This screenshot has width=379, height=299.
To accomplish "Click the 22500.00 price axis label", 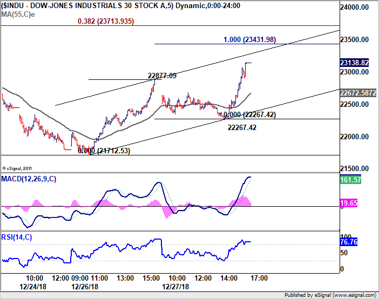I will coord(354,104).
